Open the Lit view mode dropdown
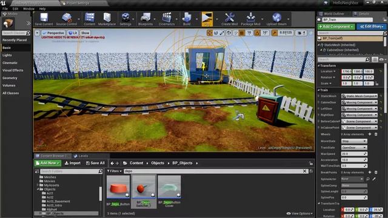388x218 pixels. (73, 33)
